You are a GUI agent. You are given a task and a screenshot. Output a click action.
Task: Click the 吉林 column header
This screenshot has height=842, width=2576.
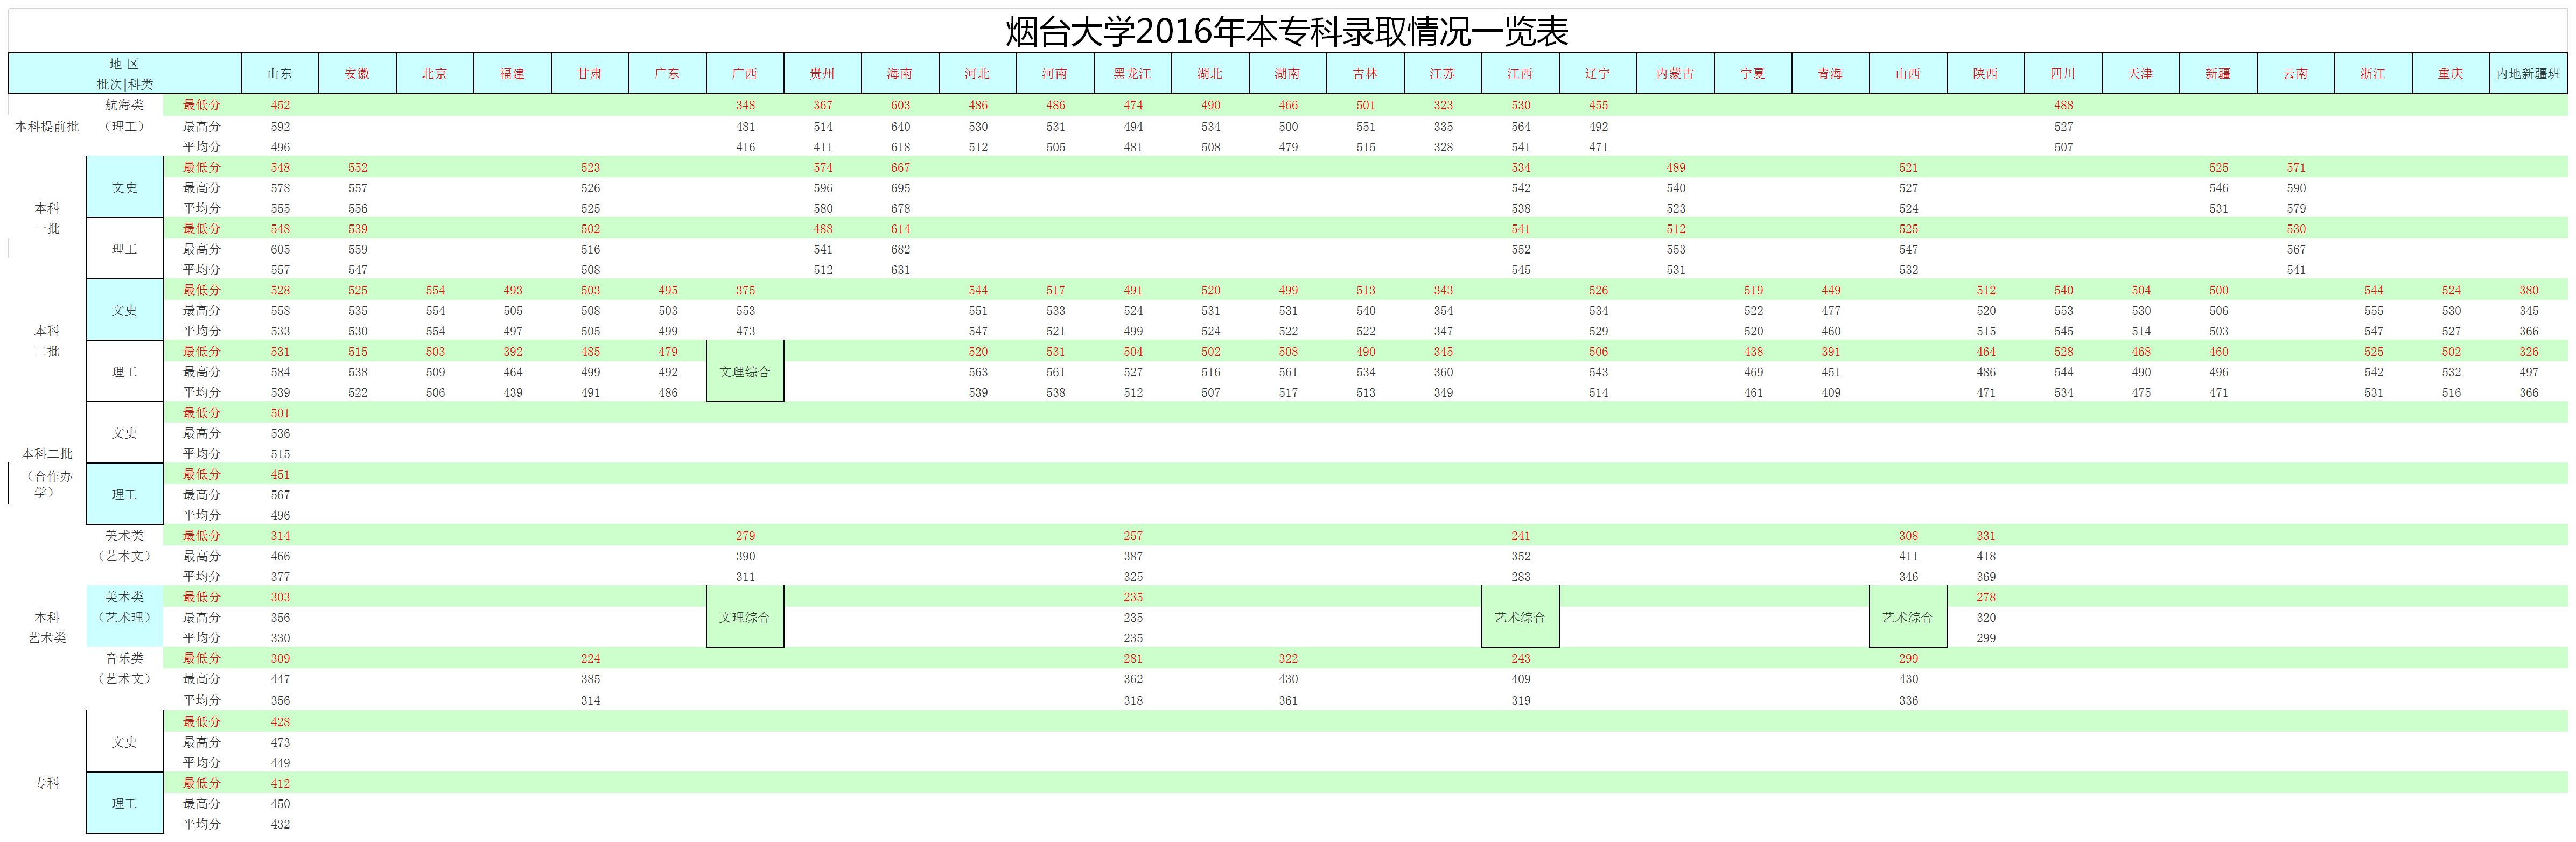coord(1365,74)
